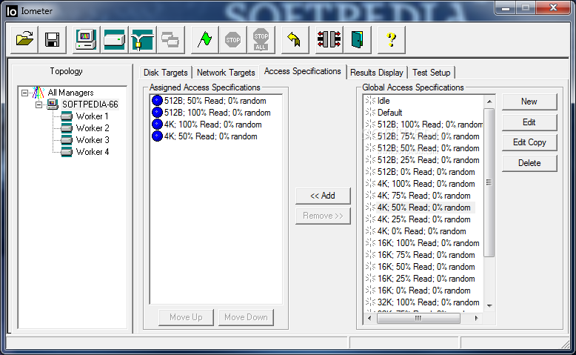Click the New specification button
Viewport: 576px width, 355px height.
coord(529,102)
